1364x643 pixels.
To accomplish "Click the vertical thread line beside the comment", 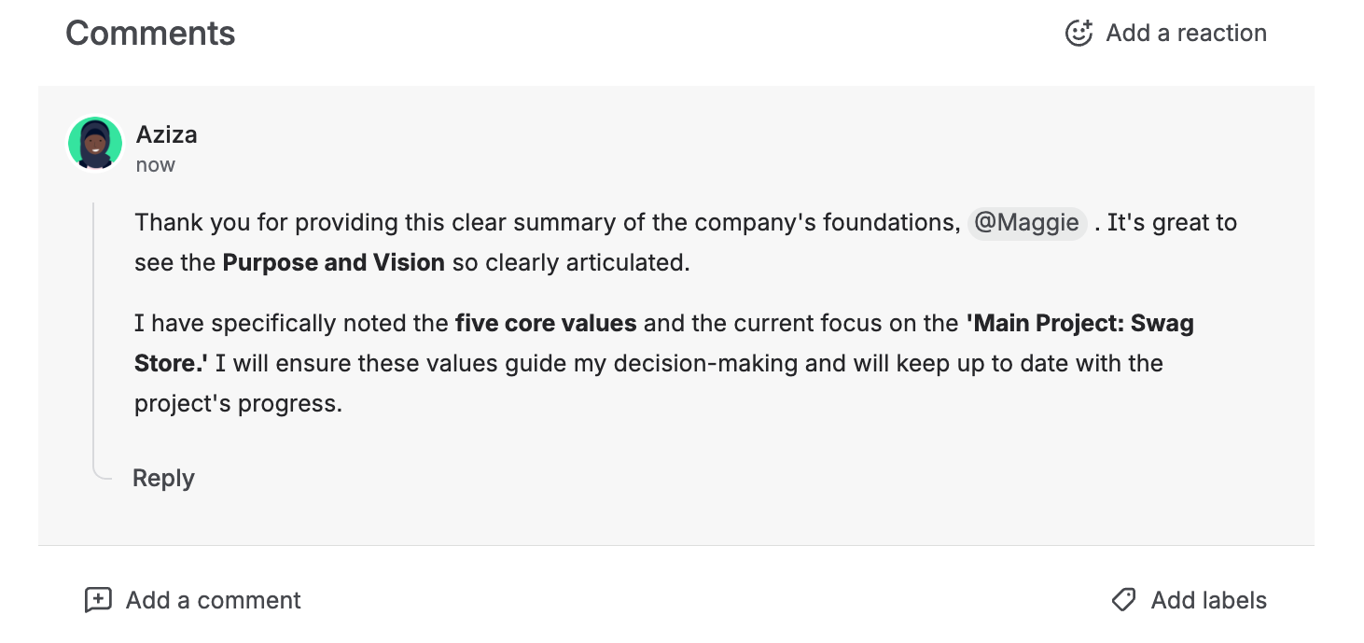I will pos(94,327).
